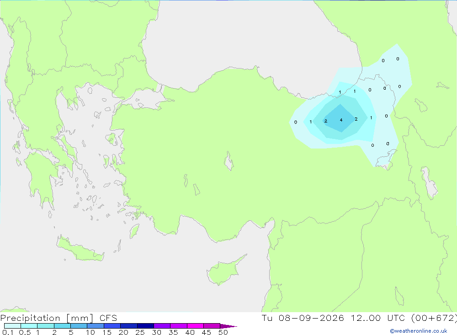Viewport: 457px width, 335px height.
Task: Click the 25–30 mm navy legend swatch
Action: click(145, 326)
